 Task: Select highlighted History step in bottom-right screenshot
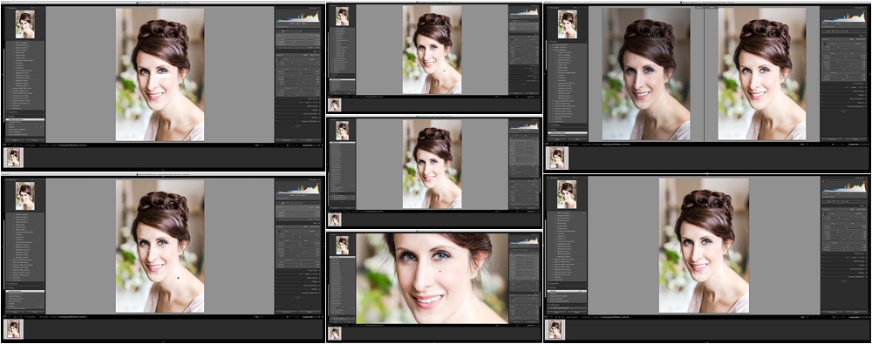567,291
